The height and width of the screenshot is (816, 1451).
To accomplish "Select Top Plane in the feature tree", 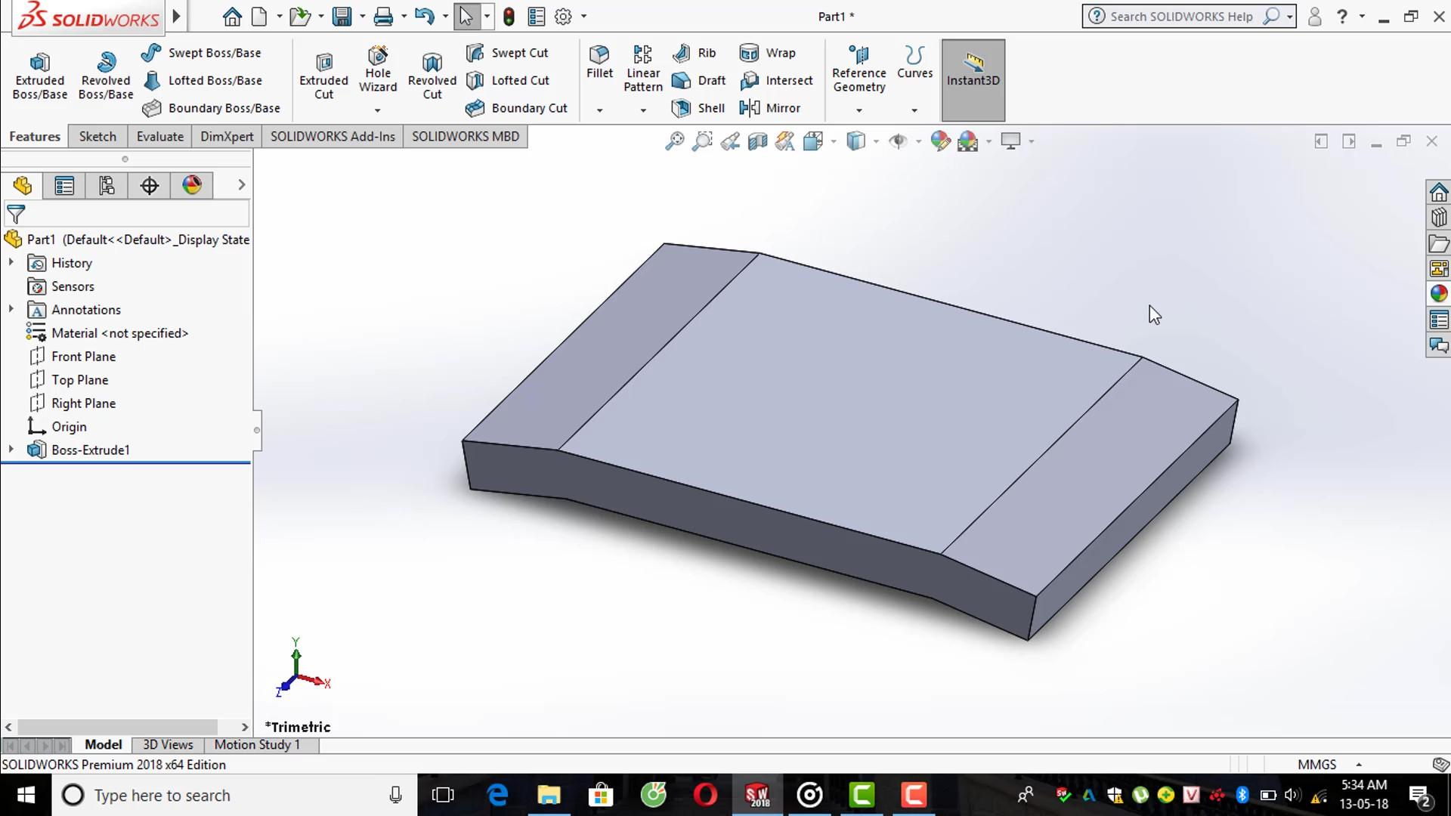I will (x=79, y=380).
